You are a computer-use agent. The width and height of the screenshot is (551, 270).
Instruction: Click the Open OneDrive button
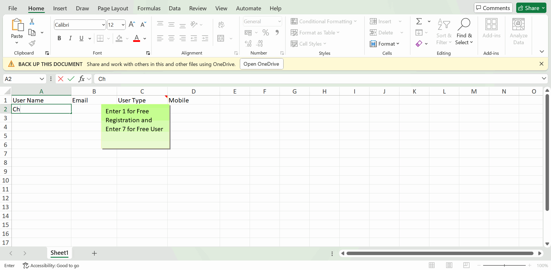click(x=261, y=64)
